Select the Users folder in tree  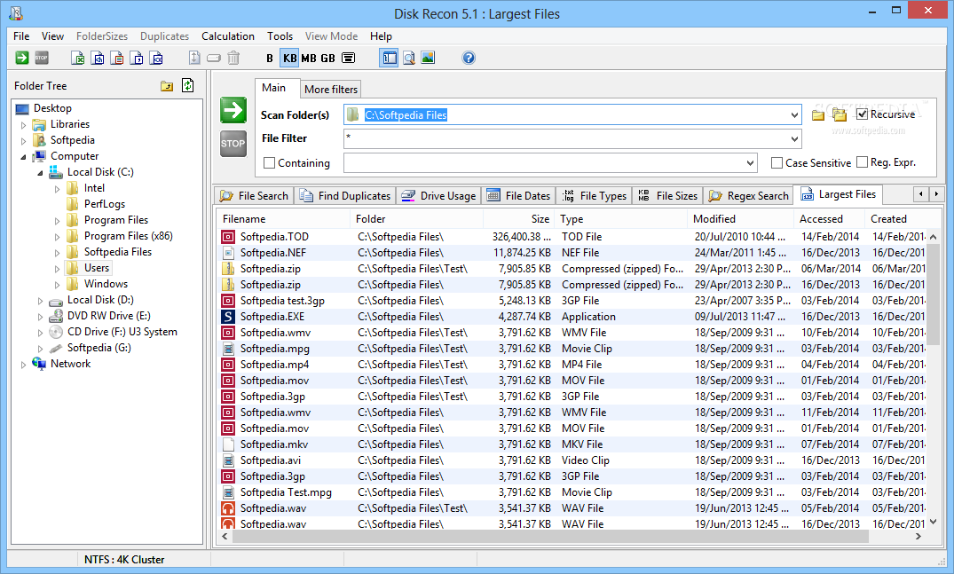click(96, 268)
